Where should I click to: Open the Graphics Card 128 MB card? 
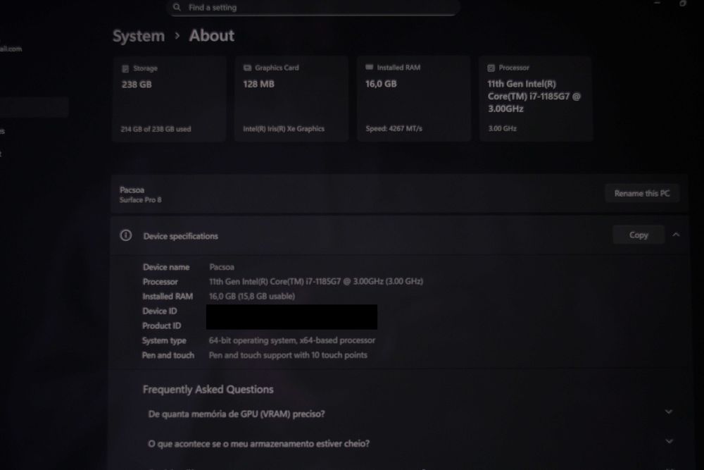click(x=291, y=99)
